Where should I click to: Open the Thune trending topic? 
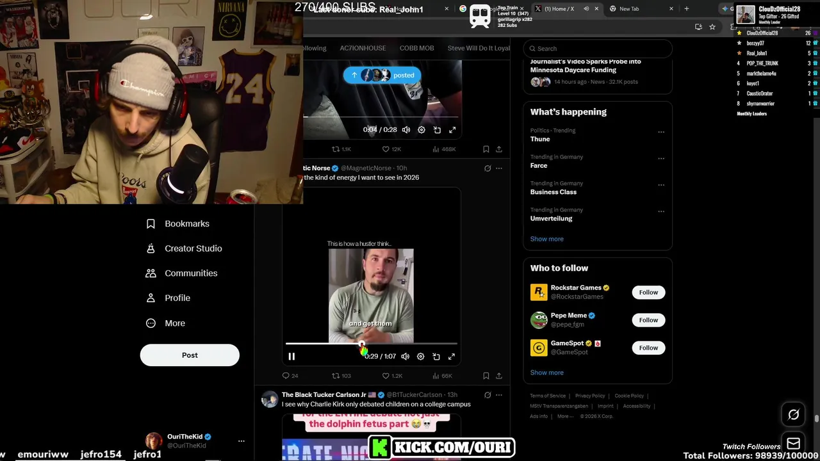coord(540,139)
